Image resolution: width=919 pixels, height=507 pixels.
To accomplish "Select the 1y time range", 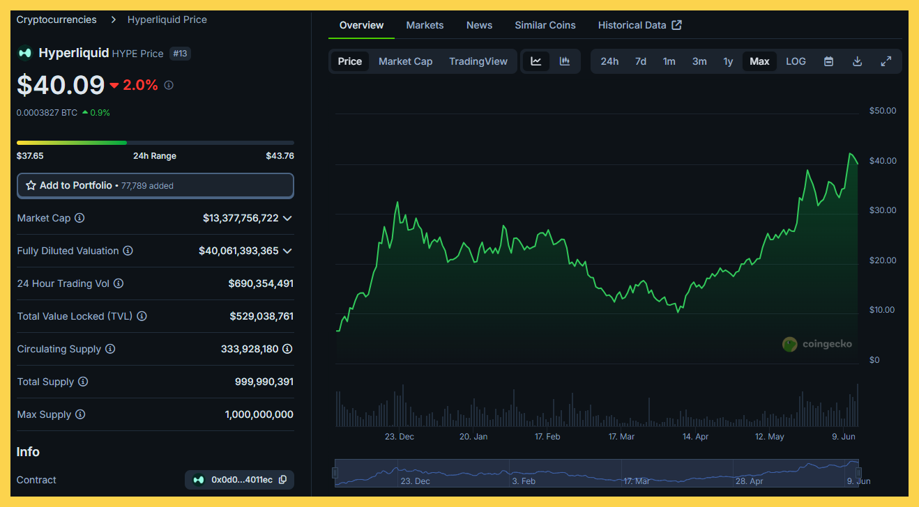I will pos(728,61).
